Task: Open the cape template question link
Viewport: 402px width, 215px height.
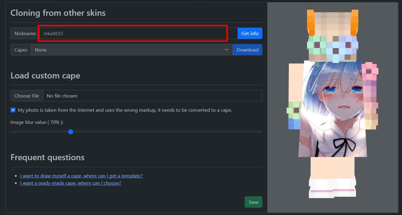Action: click(81, 176)
